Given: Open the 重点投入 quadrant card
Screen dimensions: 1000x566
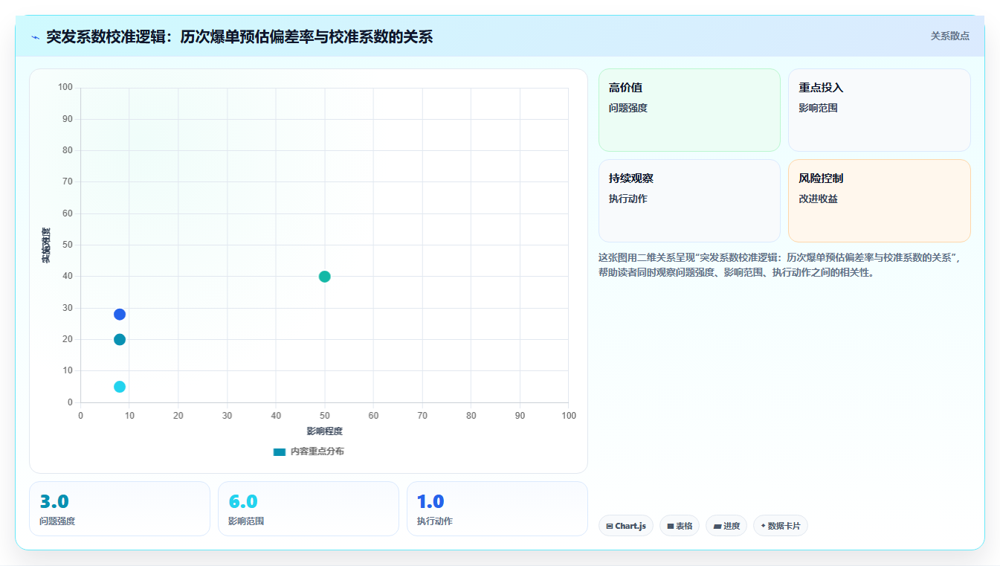Looking at the screenshot, I should click(x=880, y=110).
